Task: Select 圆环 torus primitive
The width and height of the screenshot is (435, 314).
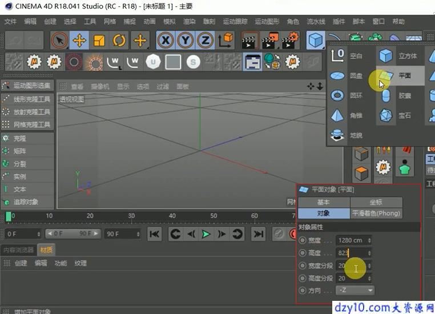Action: pos(347,95)
